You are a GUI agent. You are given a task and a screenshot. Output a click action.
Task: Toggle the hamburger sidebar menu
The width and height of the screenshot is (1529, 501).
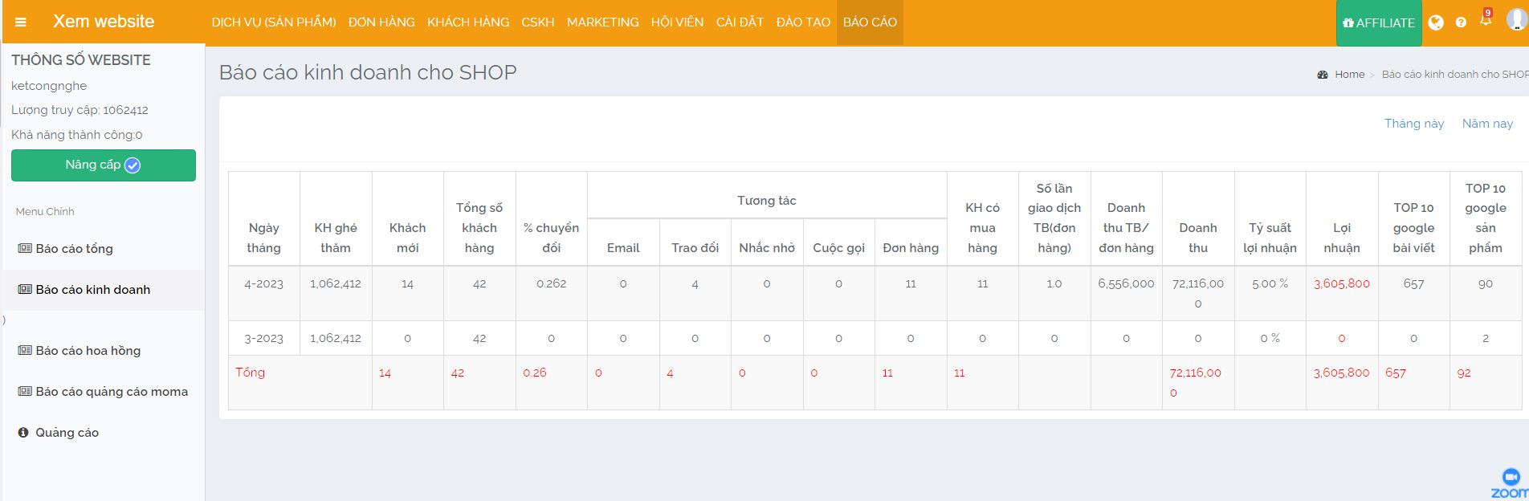[21, 22]
